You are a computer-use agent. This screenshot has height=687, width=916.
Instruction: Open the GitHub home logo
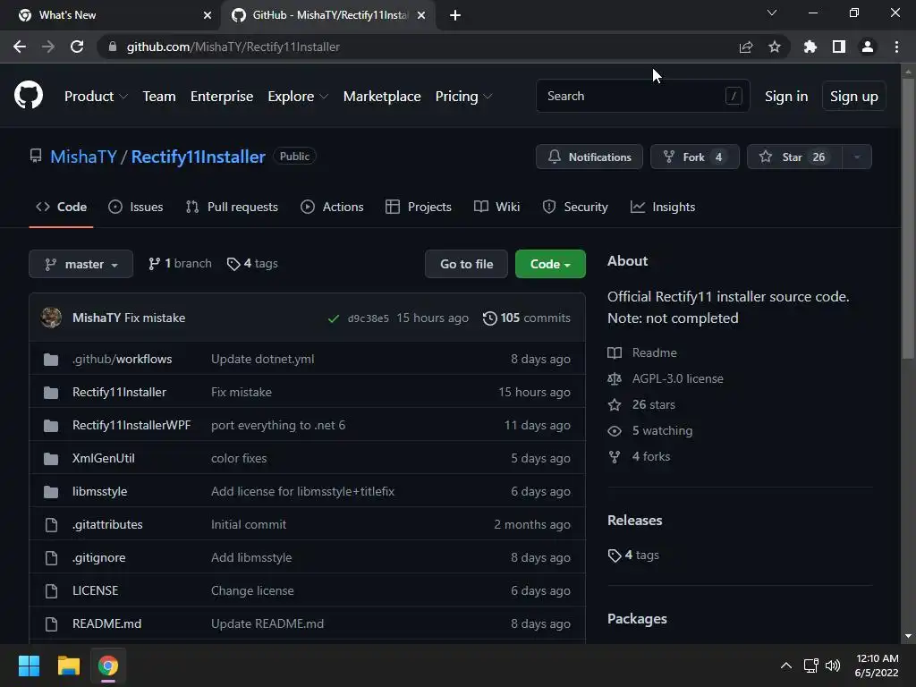pyautogui.click(x=29, y=95)
